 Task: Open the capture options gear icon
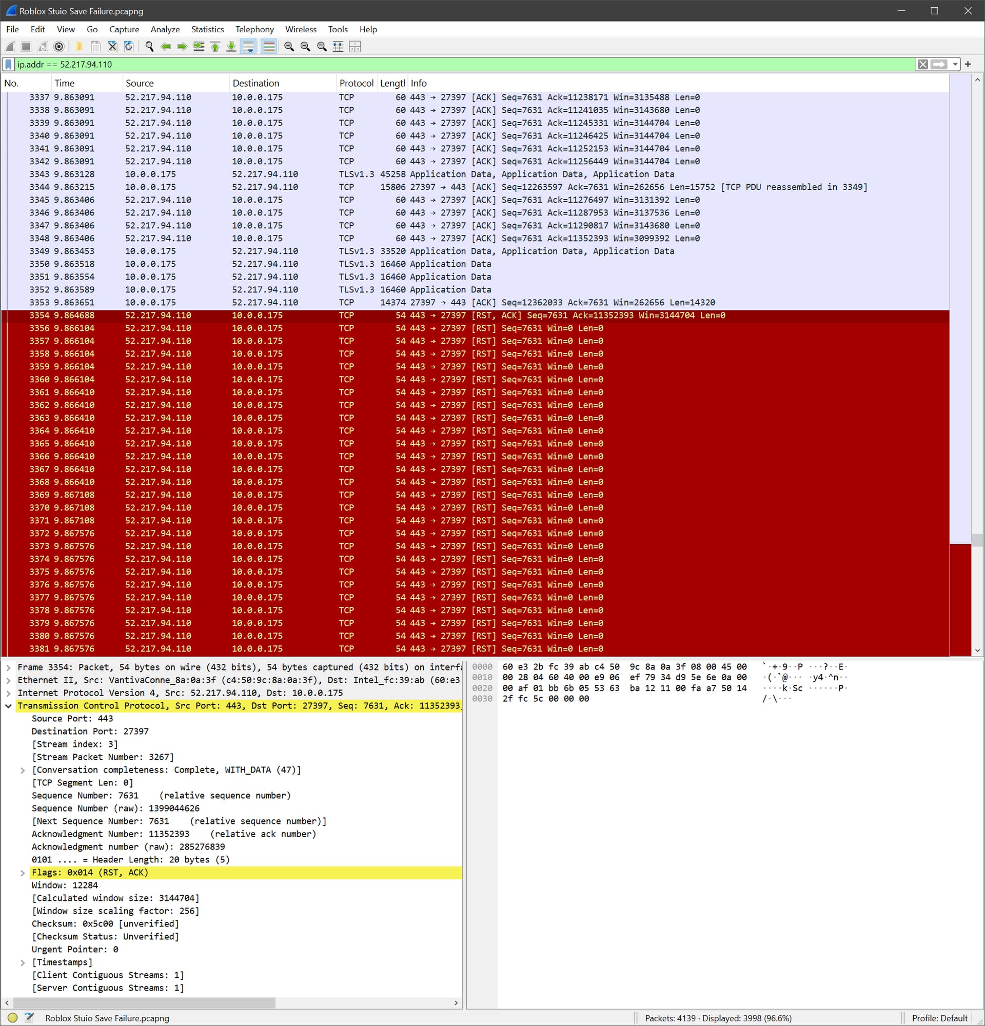(x=58, y=47)
